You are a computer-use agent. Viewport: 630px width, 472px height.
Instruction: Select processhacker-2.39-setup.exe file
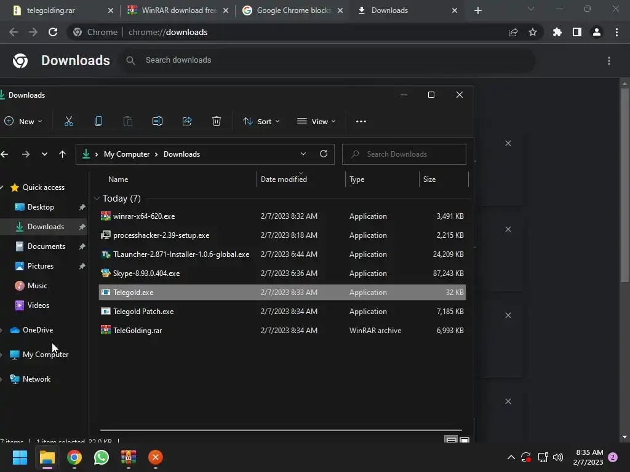(282, 235)
